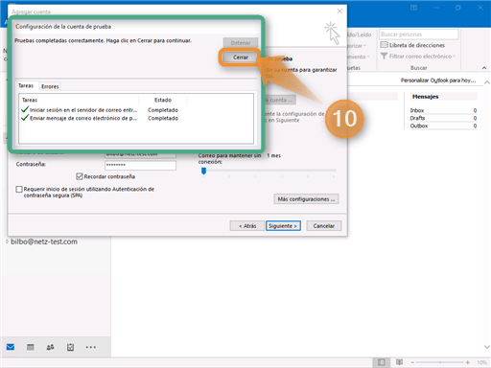
Task: Adjust the offline mail retention slider handle
Action: 203,171
